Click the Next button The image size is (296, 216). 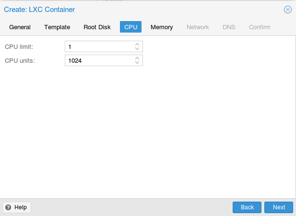pyautogui.click(x=279, y=207)
